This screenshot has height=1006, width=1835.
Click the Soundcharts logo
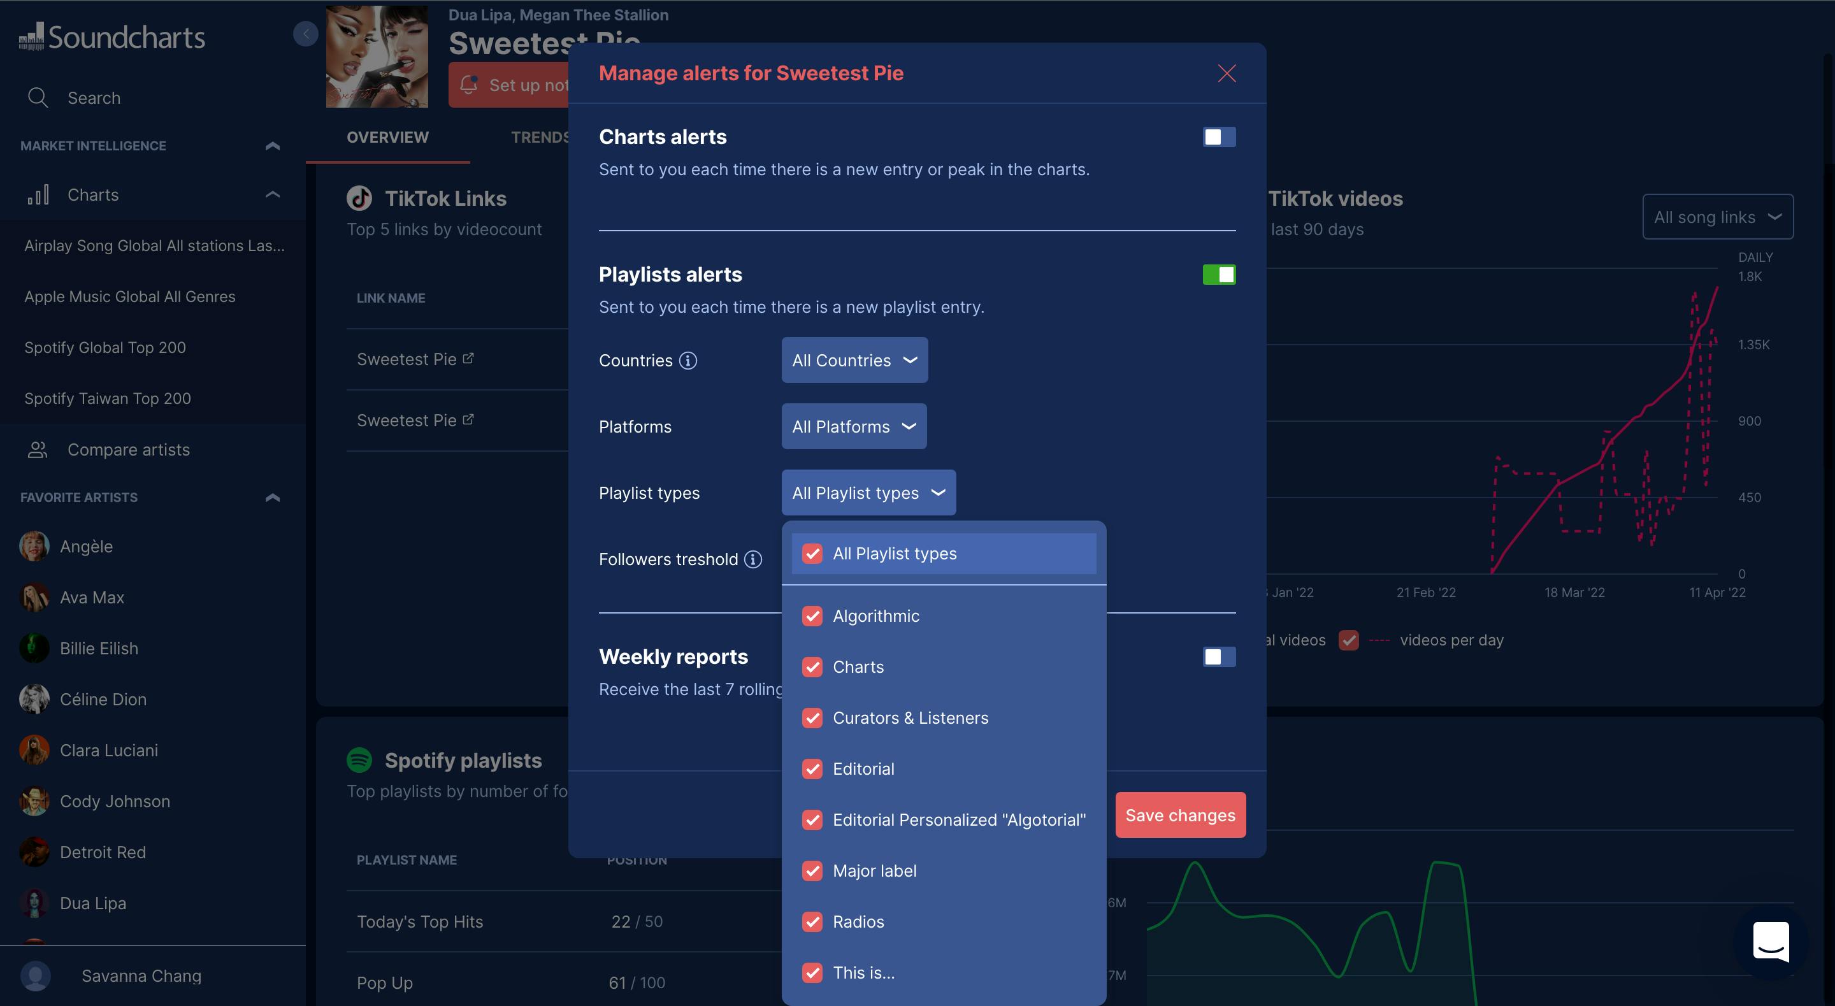112,37
